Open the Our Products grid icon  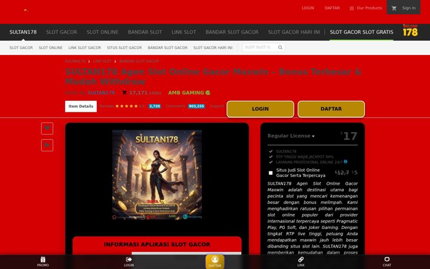pyautogui.click(x=352, y=8)
